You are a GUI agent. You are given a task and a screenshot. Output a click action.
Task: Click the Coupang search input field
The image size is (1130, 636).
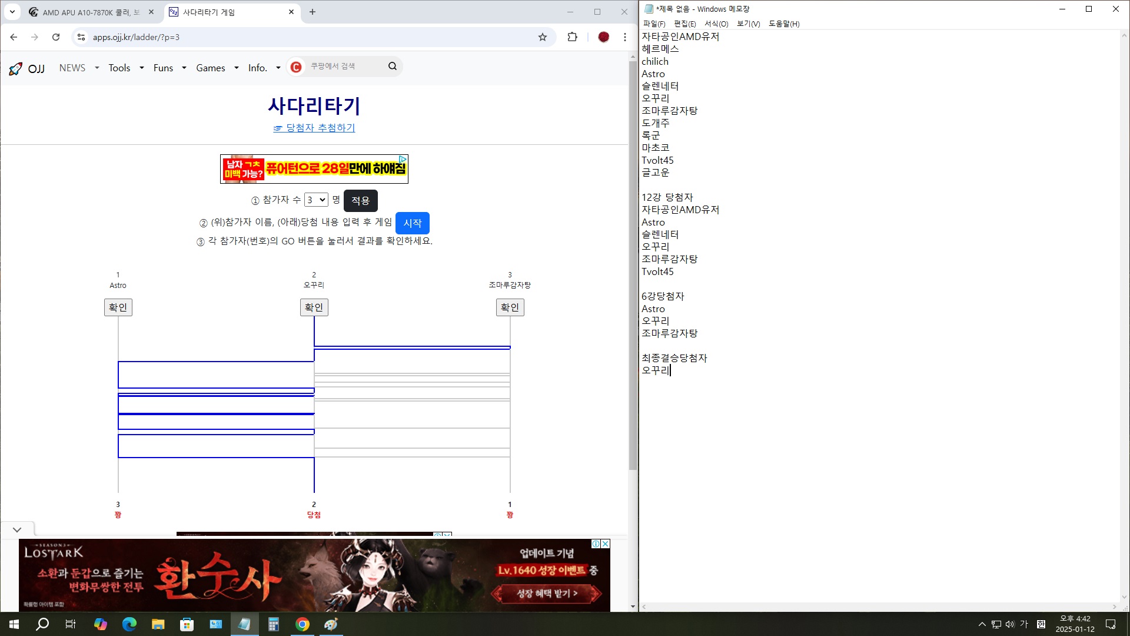(344, 67)
